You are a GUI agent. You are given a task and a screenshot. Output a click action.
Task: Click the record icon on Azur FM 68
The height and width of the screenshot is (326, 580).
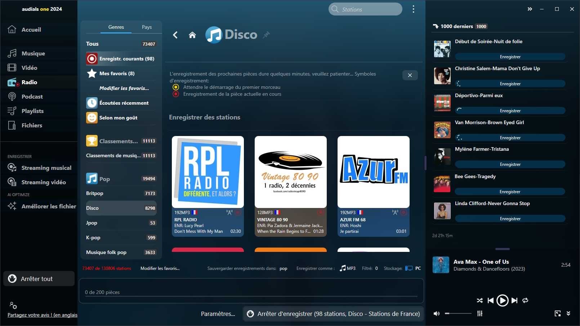pyautogui.click(x=403, y=212)
